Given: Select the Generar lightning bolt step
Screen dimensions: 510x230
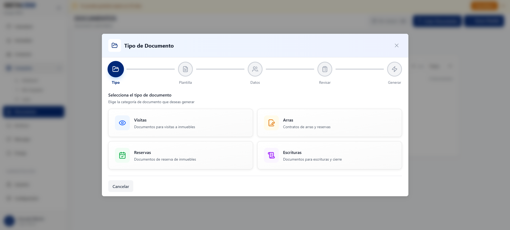Looking at the screenshot, I should pyautogui.click(x=395, y=69).
